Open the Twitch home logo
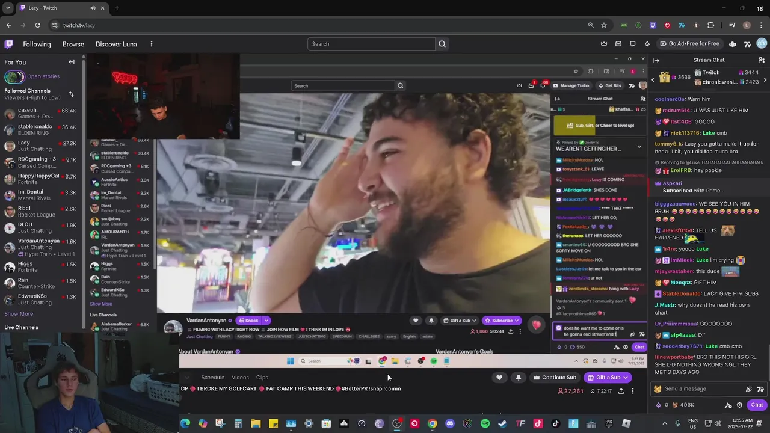Viewport: 770px width, 433px height. click(x=8, y=44)
